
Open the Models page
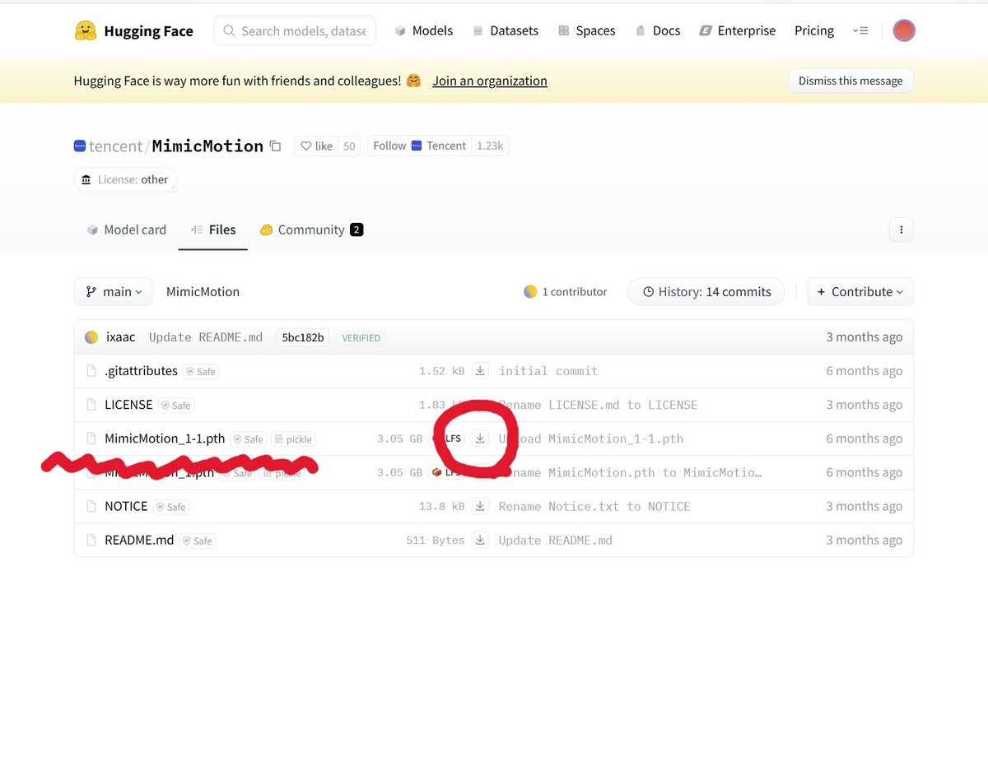pos(423,30)
